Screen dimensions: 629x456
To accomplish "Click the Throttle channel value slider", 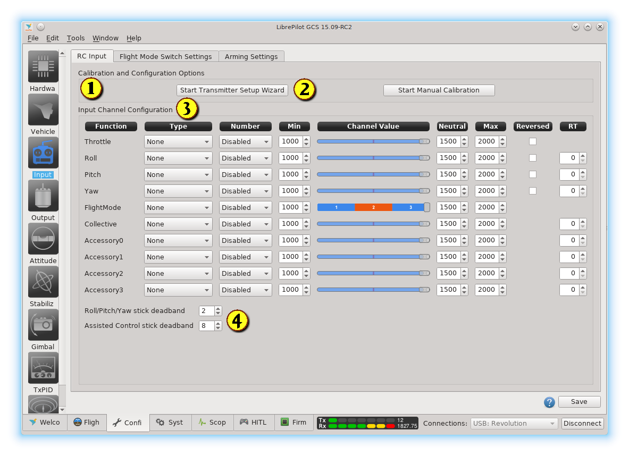I will click(x=373, y=141).
